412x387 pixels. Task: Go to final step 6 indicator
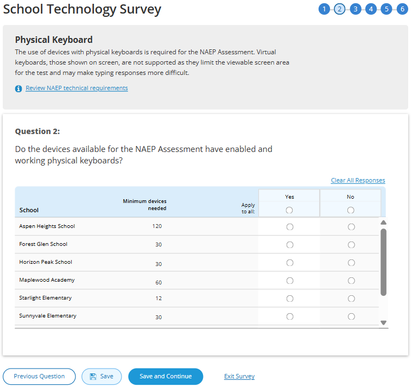pos(402,9)
